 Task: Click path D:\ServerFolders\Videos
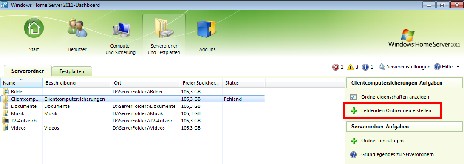pos(139,128)
